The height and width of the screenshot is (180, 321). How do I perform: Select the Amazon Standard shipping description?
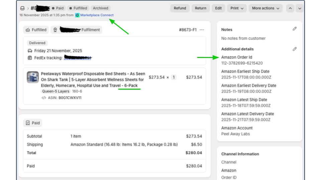(x=124, y=144)
